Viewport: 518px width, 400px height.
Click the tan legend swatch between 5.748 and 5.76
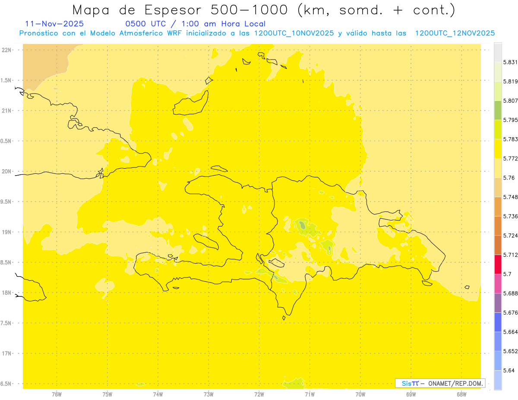click(x=498, y=187)
